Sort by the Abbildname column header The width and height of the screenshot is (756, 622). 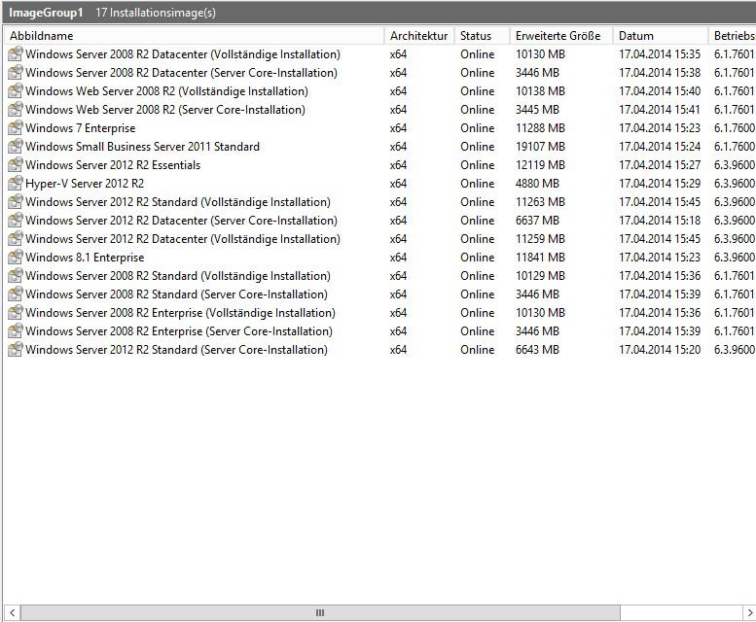(x=194, y=36)
